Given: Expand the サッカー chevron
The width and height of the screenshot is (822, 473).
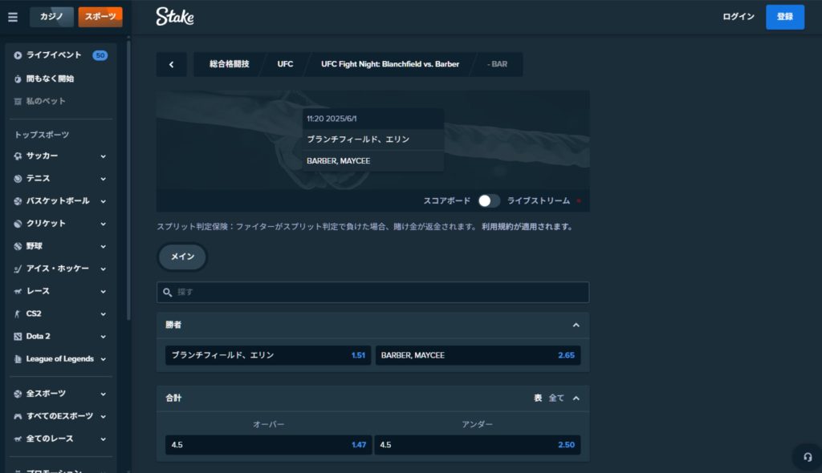Looking at the screenshot, I should (x=104, y=156).
